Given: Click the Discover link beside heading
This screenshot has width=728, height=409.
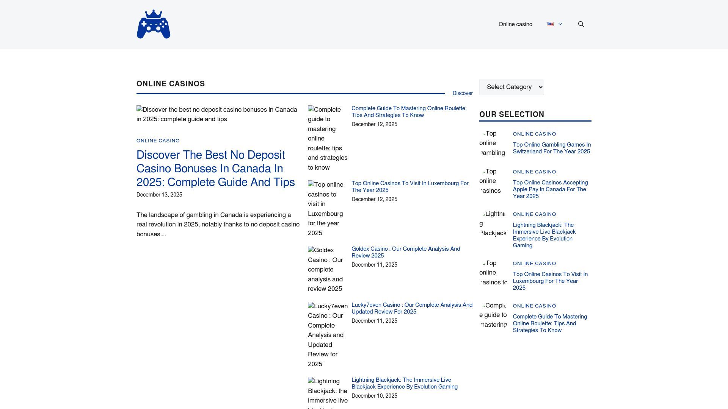Looking at the screenshot, I should [462, 93].
